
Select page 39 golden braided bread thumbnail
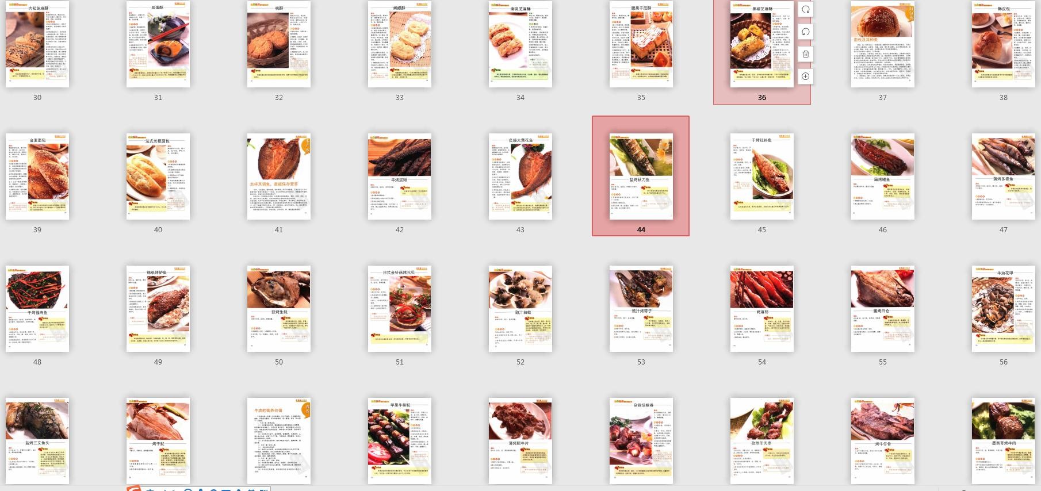click(37, 176)
